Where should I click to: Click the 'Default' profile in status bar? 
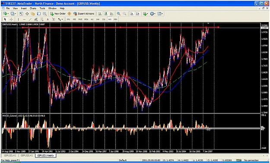[x=123, y=160]
